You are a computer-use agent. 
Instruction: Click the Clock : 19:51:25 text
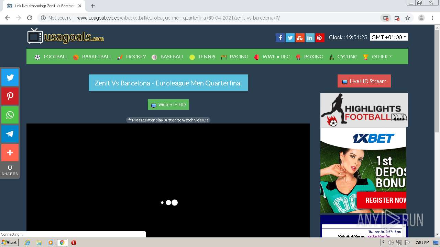tap(348, 37)
